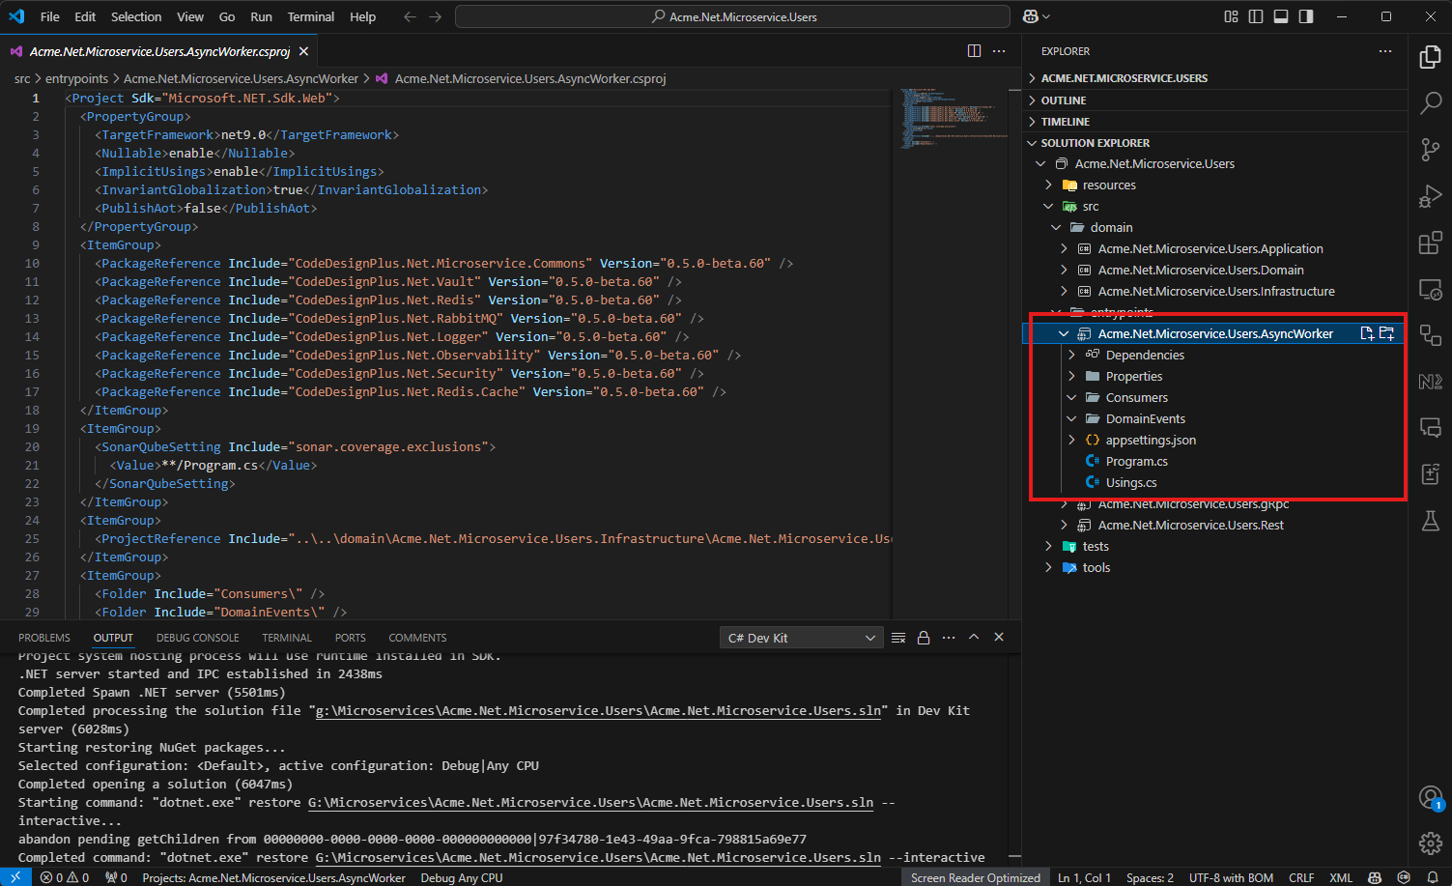Open the remote window status bar icon
The width and height of the screenshot is (1452, 886).
click(x=14, y=877)
